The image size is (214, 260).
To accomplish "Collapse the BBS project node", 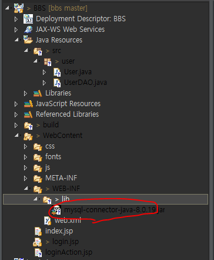I will (x=7, y=8).
